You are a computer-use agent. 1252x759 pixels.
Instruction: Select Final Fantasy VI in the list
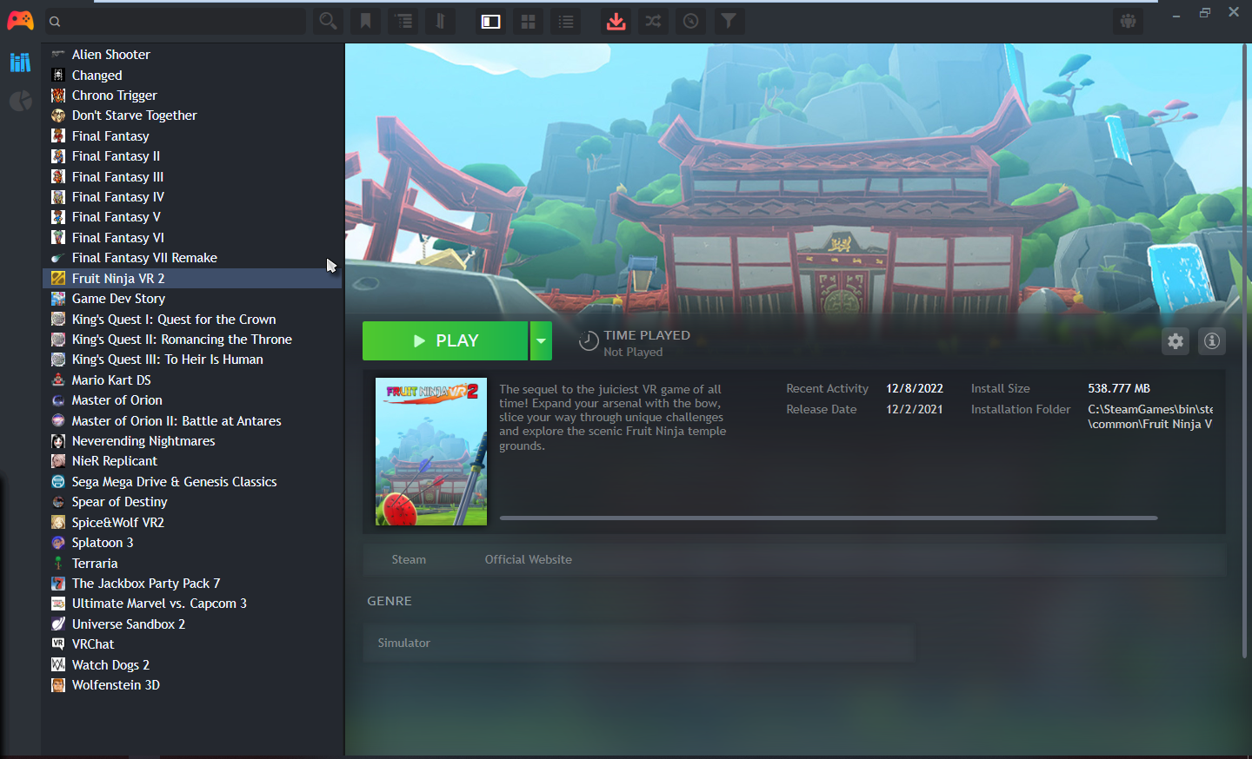(x=192, y=238)
